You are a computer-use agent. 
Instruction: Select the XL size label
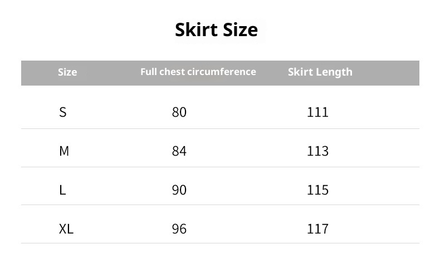[66, 229]
